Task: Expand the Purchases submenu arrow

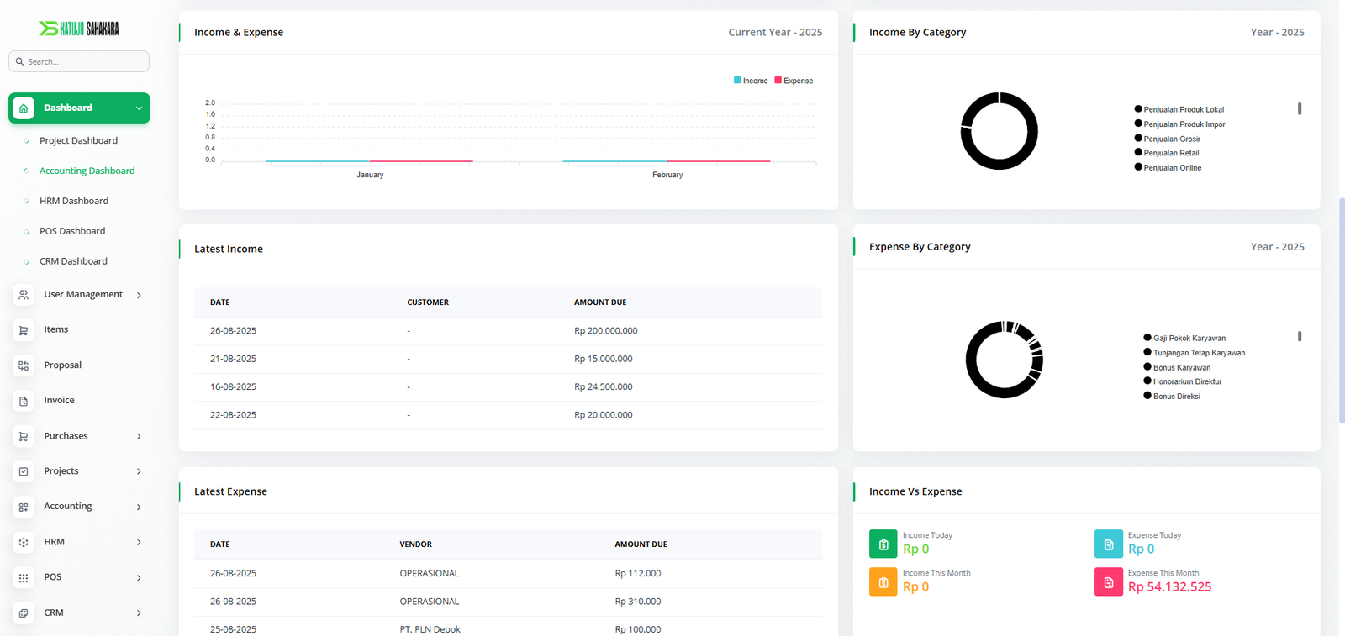Action: click(139, 436)
